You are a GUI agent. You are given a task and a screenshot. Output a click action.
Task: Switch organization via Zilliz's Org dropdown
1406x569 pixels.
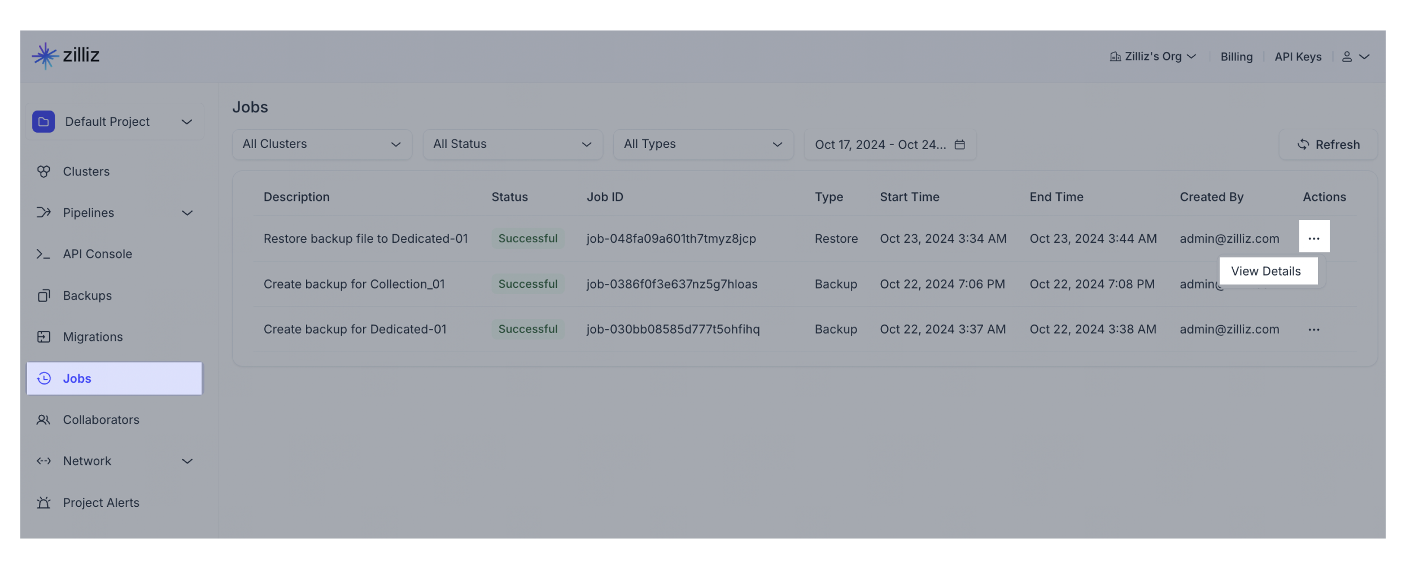pos(1152,57)
